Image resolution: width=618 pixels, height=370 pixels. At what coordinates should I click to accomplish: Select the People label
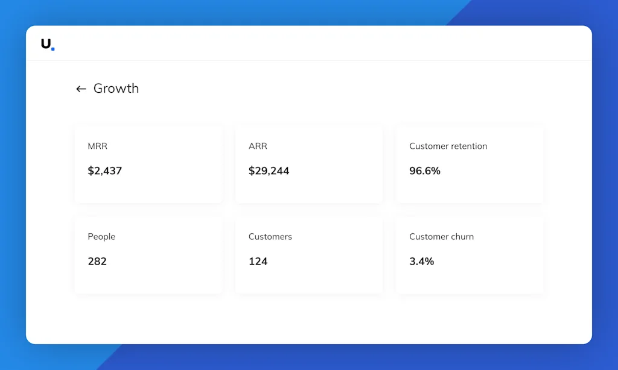click(x=101, y=237)
